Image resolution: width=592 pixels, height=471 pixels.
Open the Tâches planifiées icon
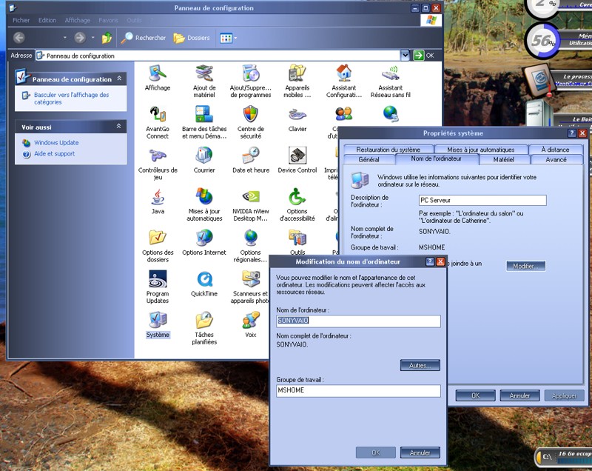point(204,321)
